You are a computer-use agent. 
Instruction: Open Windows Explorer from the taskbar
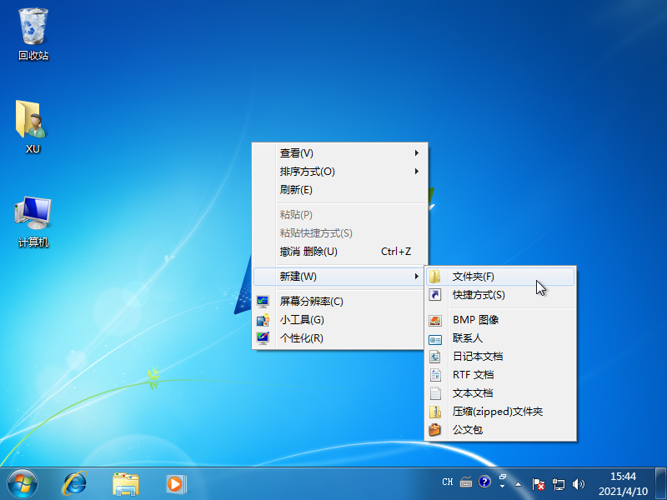click(x=126, y=482)
